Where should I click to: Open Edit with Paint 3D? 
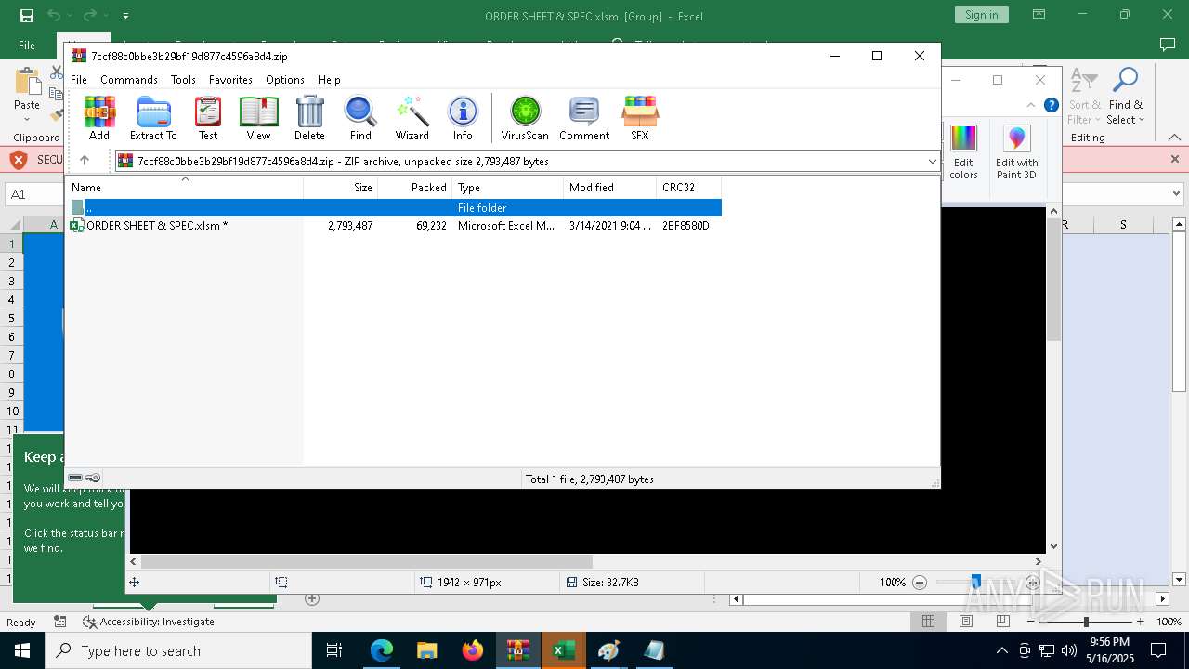click(x=1017, y=152)
